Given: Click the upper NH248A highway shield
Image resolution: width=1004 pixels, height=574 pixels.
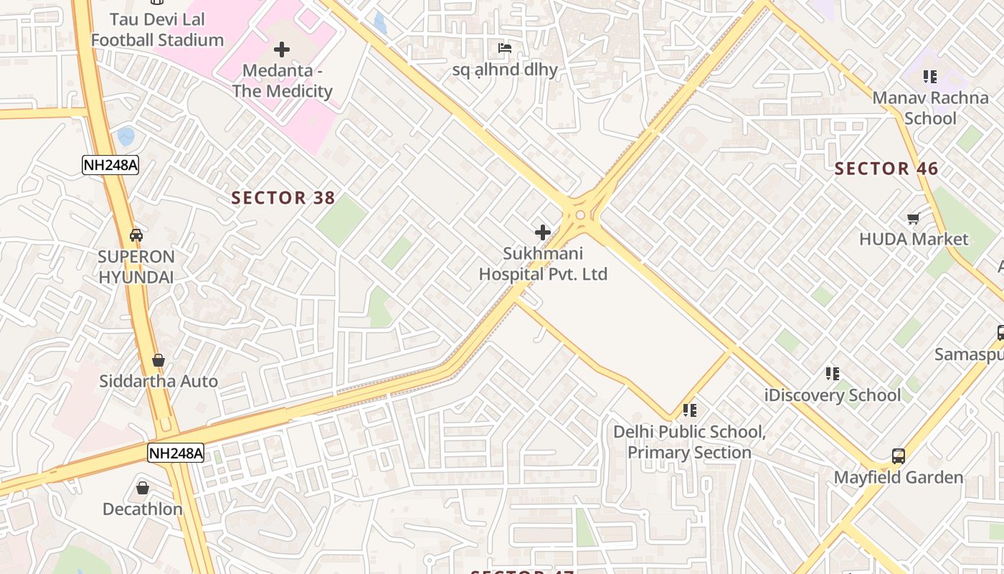Looking at the screenshot, I should [x=110, y=165].
